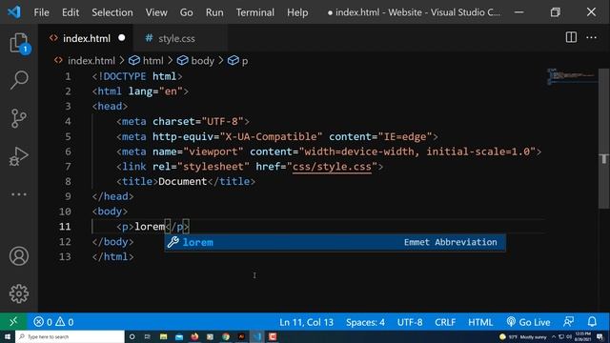Click "X-UA-Compatible" value on line 5

(x=271, y=136)
